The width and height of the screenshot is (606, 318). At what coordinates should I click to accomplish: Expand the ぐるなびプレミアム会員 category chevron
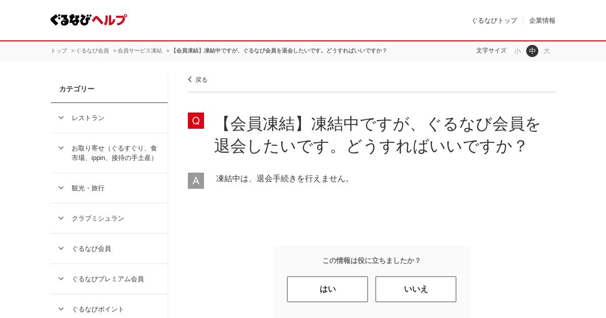click(61, 279)
